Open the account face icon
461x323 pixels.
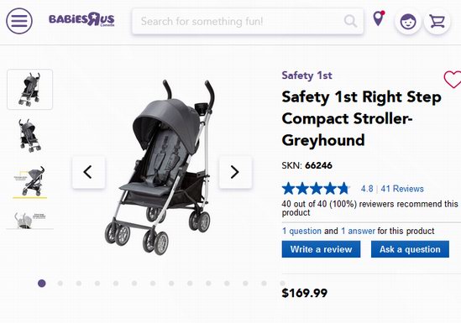408,22
